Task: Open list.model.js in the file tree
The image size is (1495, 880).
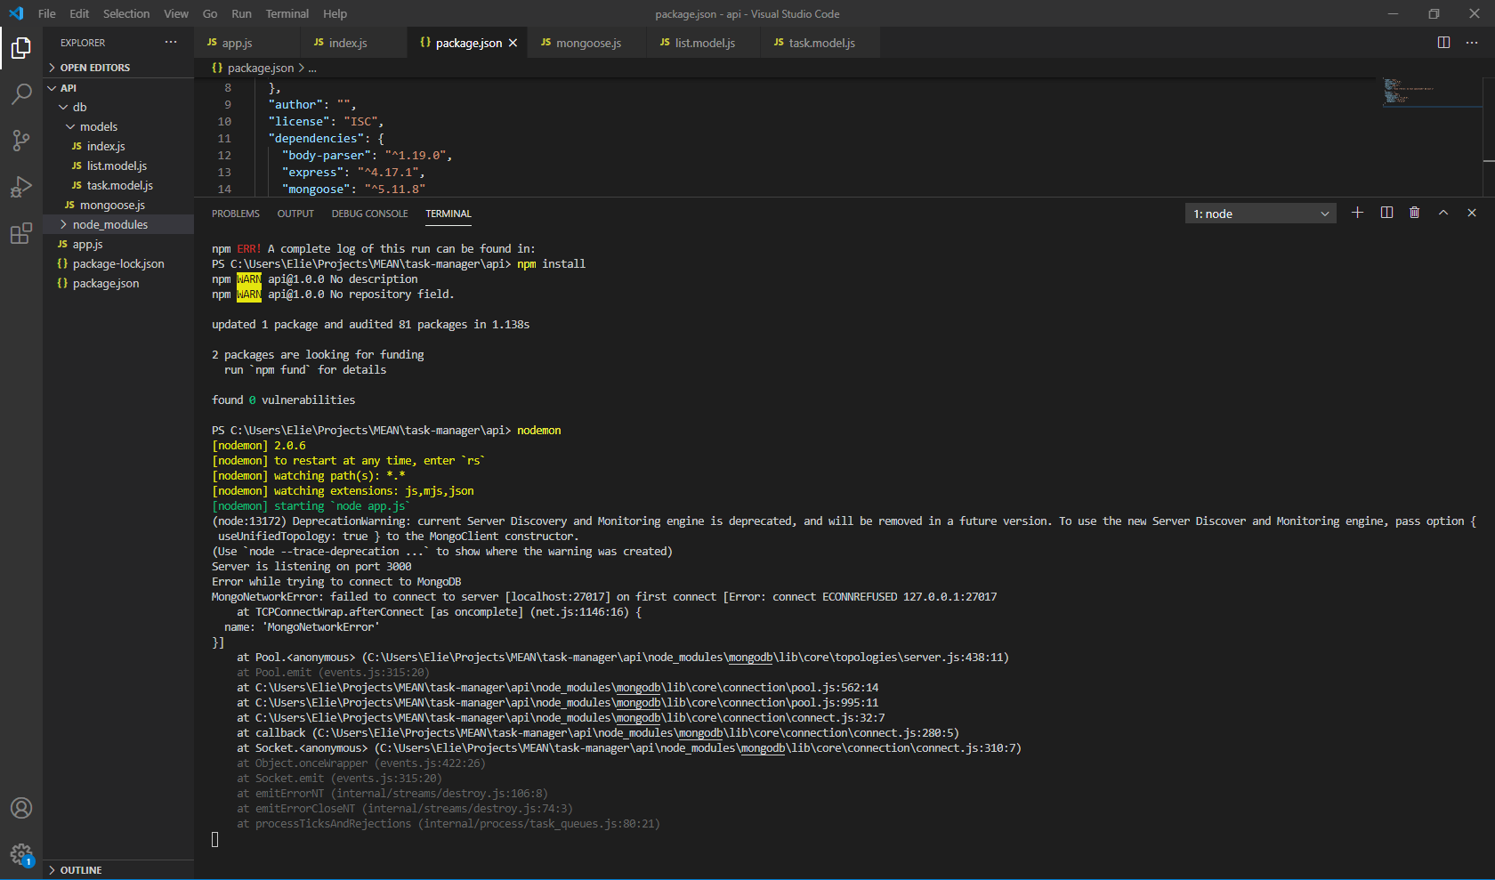Action: pos(118,166)
